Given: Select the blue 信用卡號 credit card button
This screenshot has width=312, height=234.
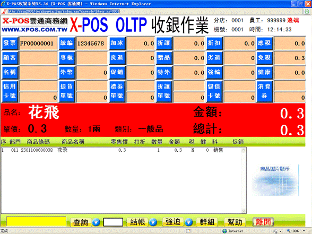Looking at the screenshot, I should pos(10,91).
